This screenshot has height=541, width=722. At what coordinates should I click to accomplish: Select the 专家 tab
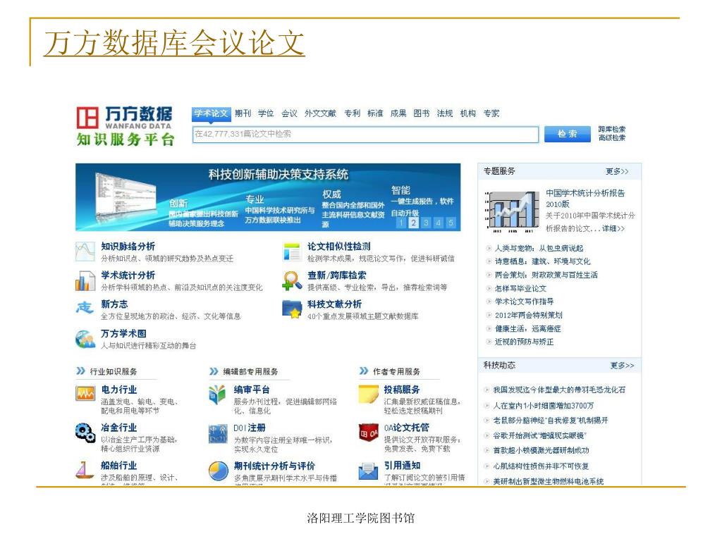(x=491, y=113)
